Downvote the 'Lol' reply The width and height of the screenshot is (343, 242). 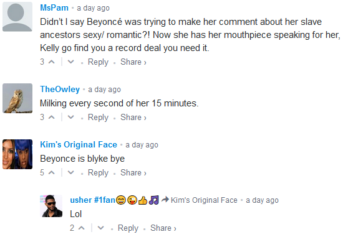click(100, 228)
